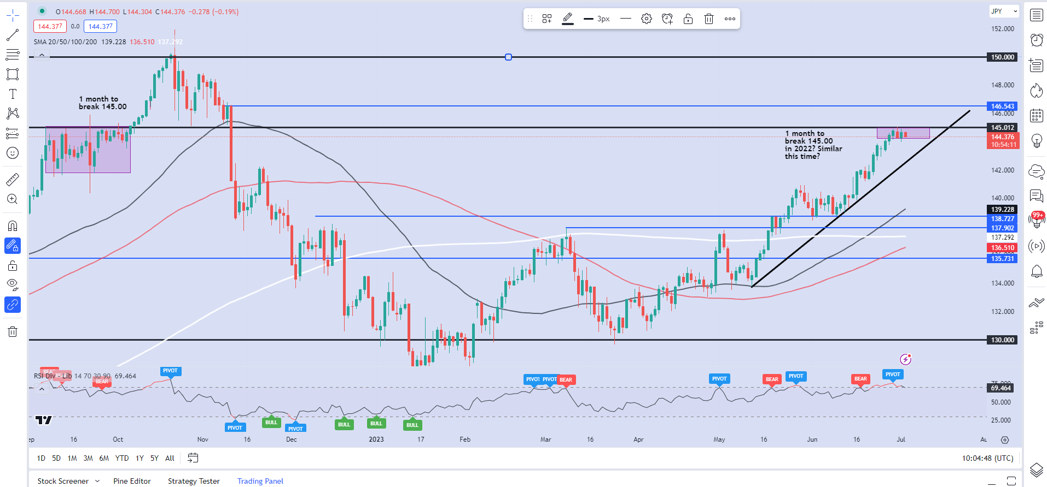Open the object tree layers icon
This screenshot has width=1047, height=487.
pos(1037,470)
